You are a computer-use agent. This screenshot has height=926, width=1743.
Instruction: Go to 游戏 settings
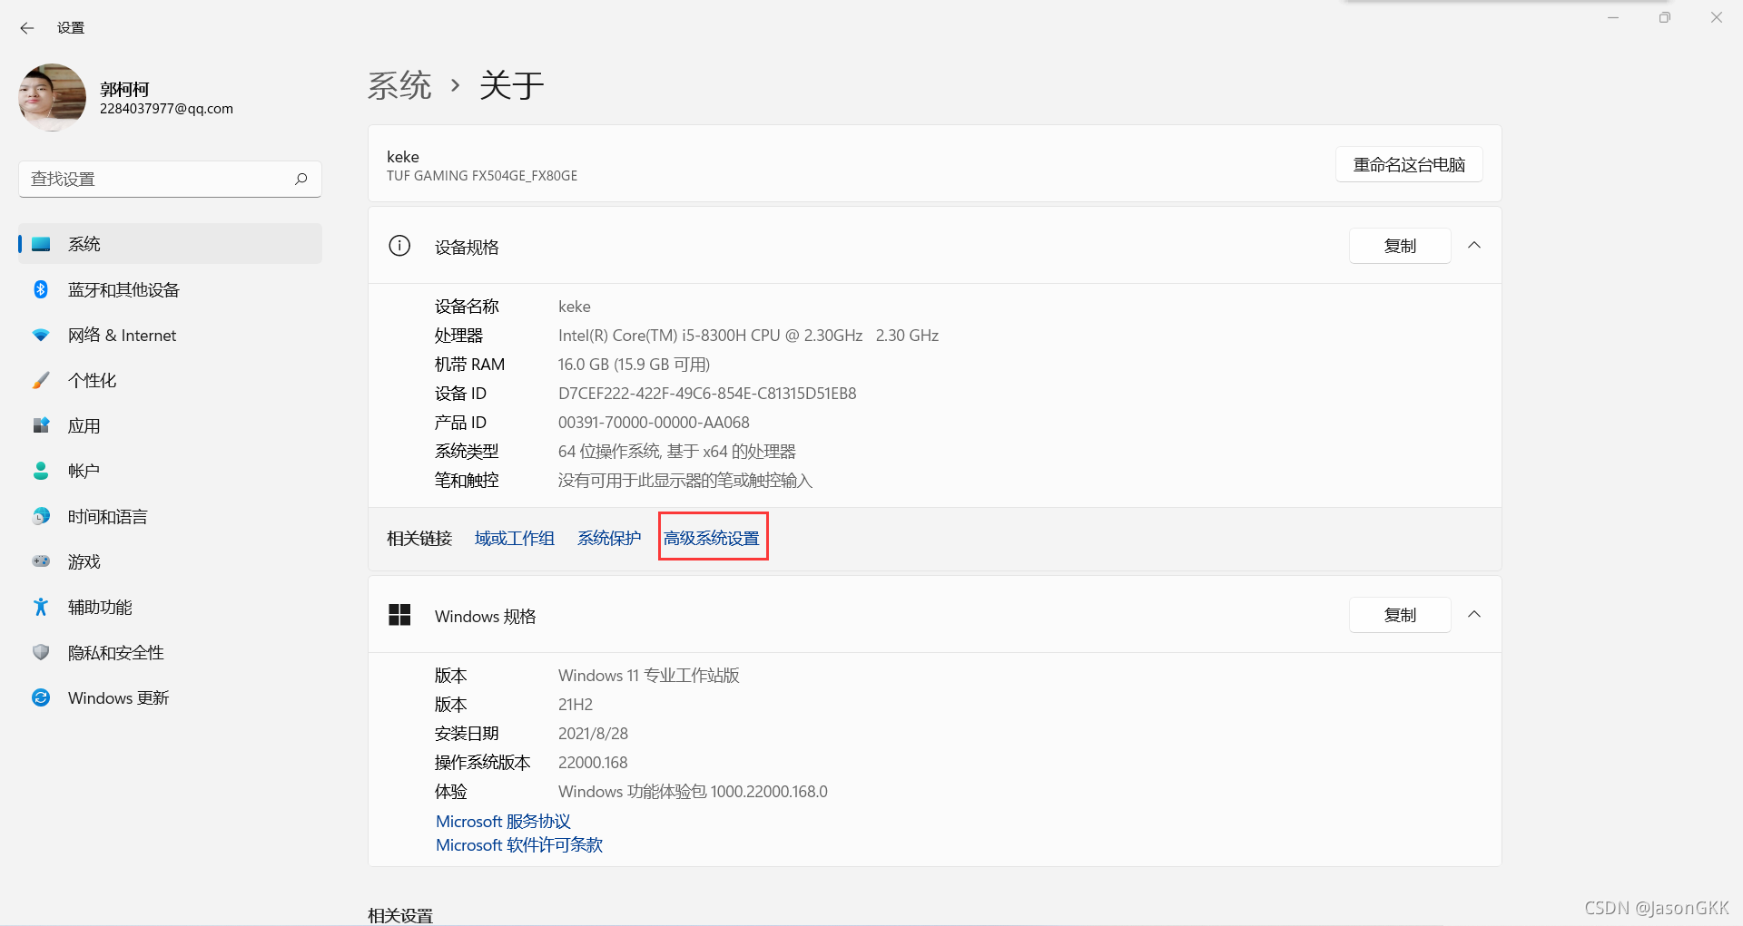tap(170, 561)
